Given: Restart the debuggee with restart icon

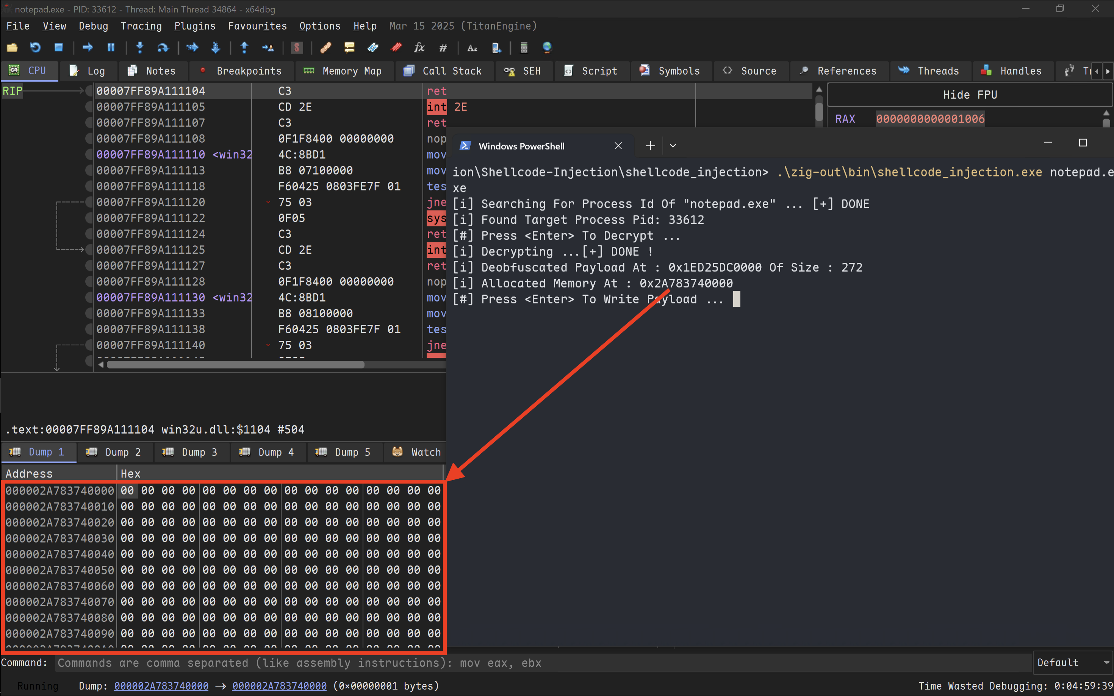Looking at the screenshot, I should [x=36, y=47].
